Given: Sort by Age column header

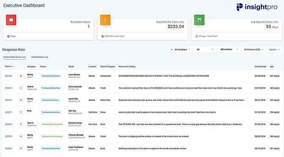Looking at the screenshot, I should point(272,67).
